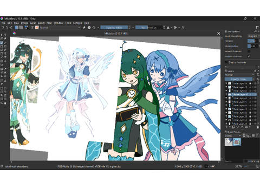Open the Layers blending mode Normal dropdown
This screenshot has height=195, width=260.
tap(239, 75)
